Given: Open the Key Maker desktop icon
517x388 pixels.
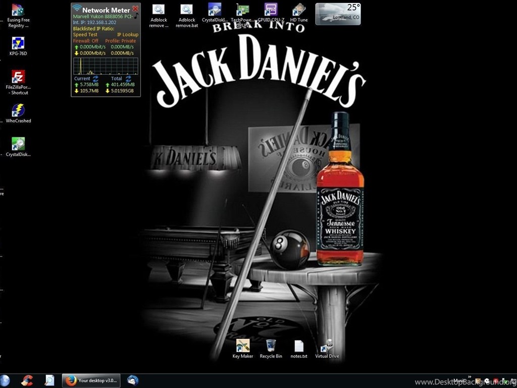Looking at the screenshot, I should (x=243, y=346).
